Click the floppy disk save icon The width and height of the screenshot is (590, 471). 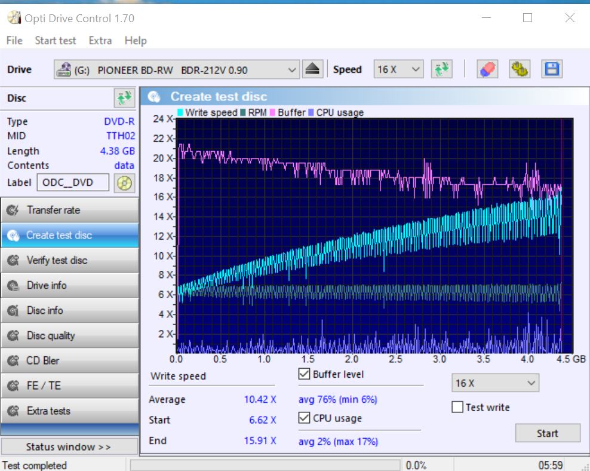(552, 69)
